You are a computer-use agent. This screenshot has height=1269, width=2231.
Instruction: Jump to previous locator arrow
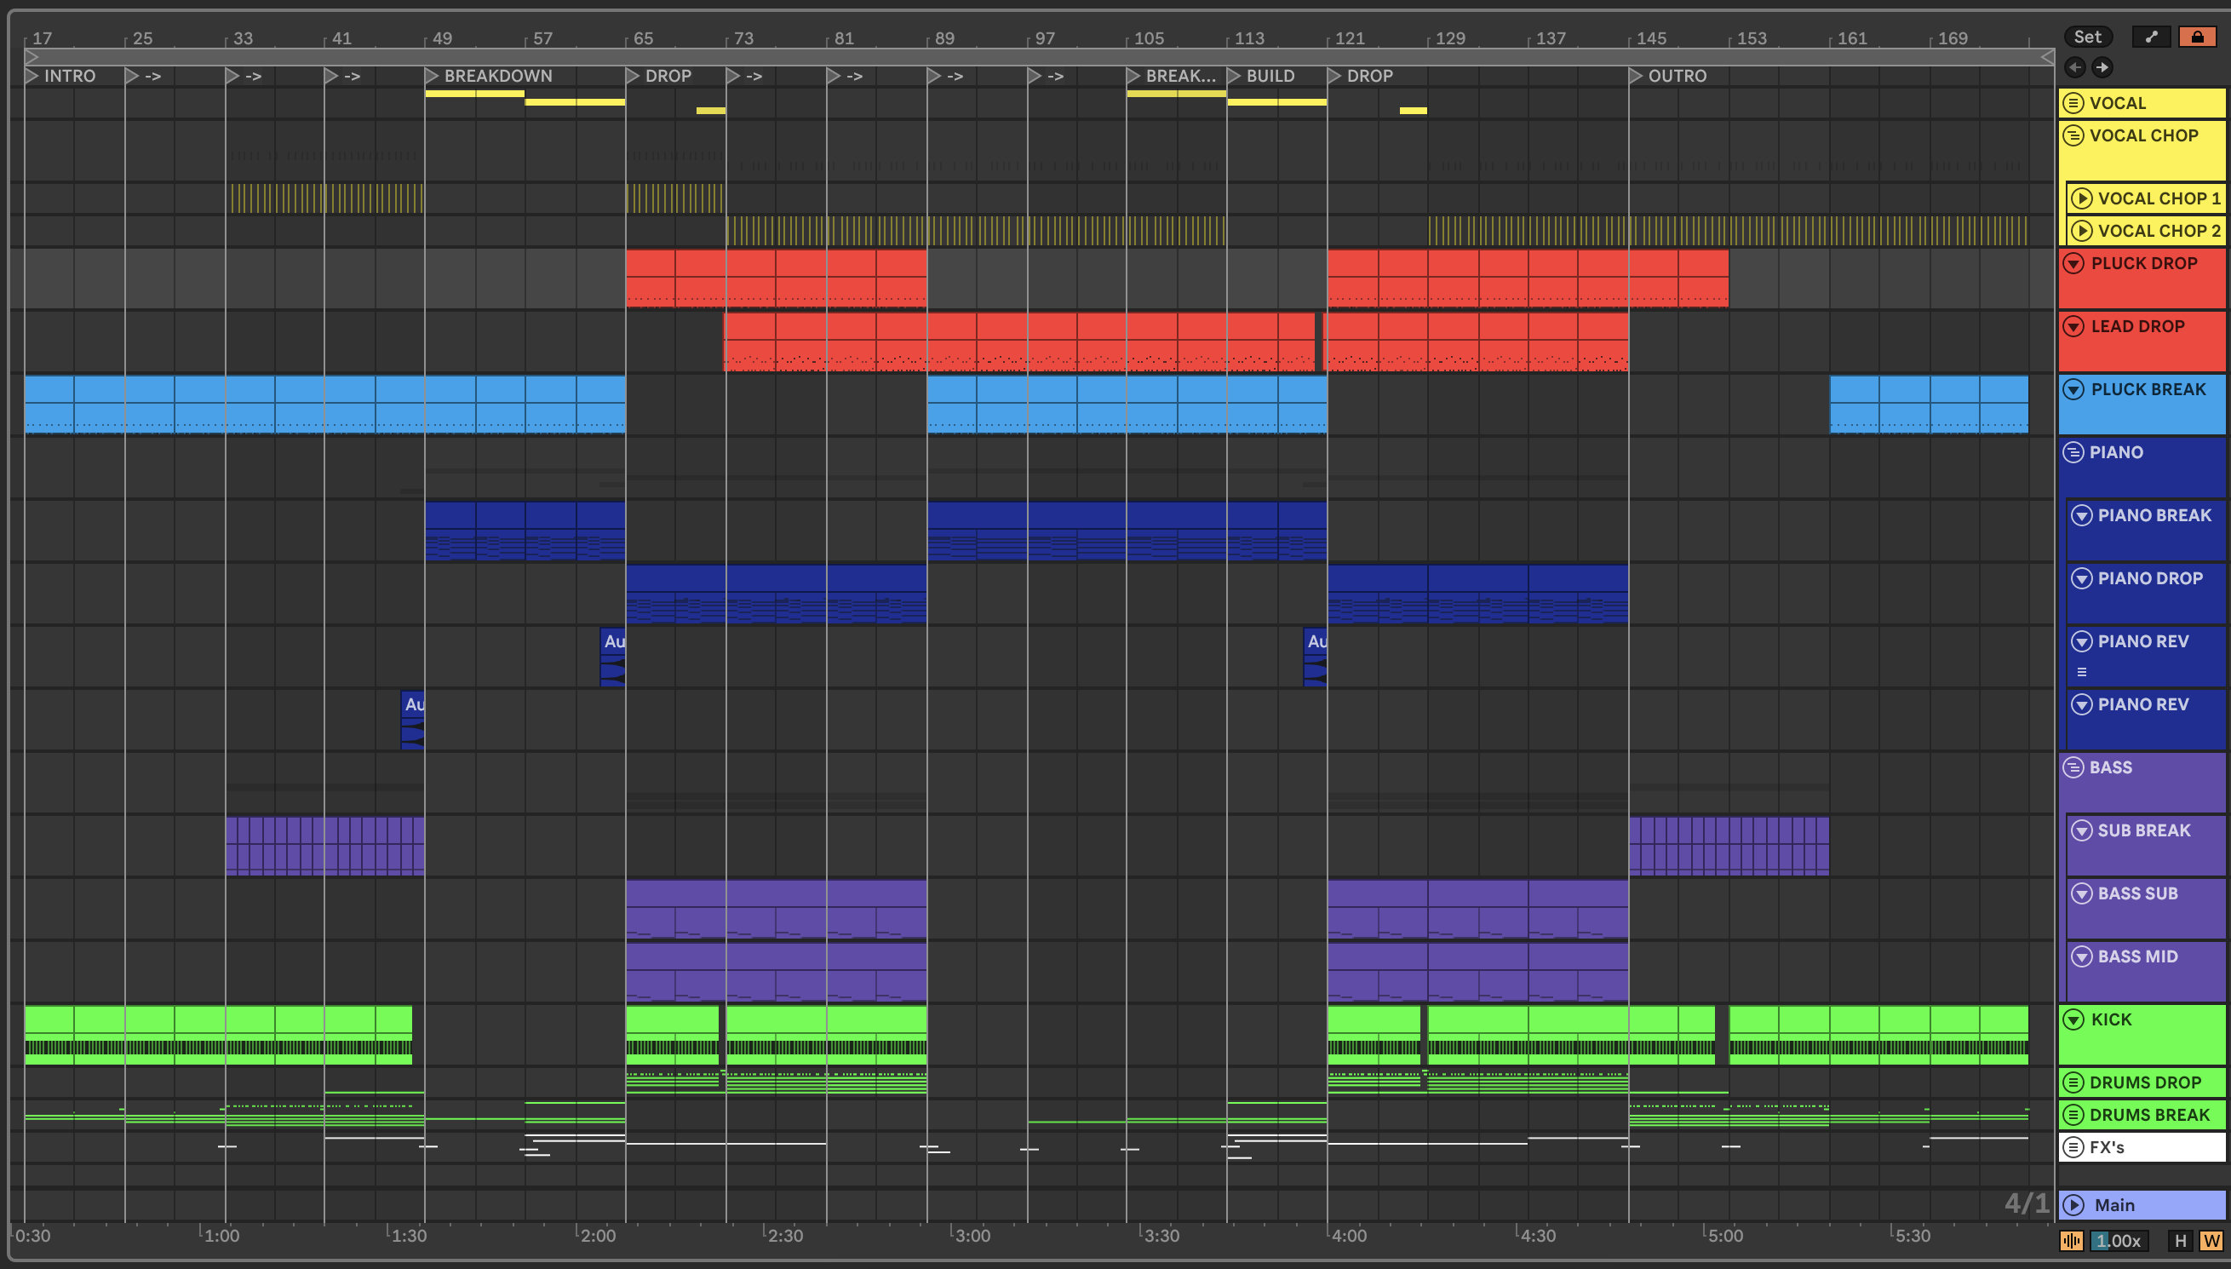(x=2075, y=67)
